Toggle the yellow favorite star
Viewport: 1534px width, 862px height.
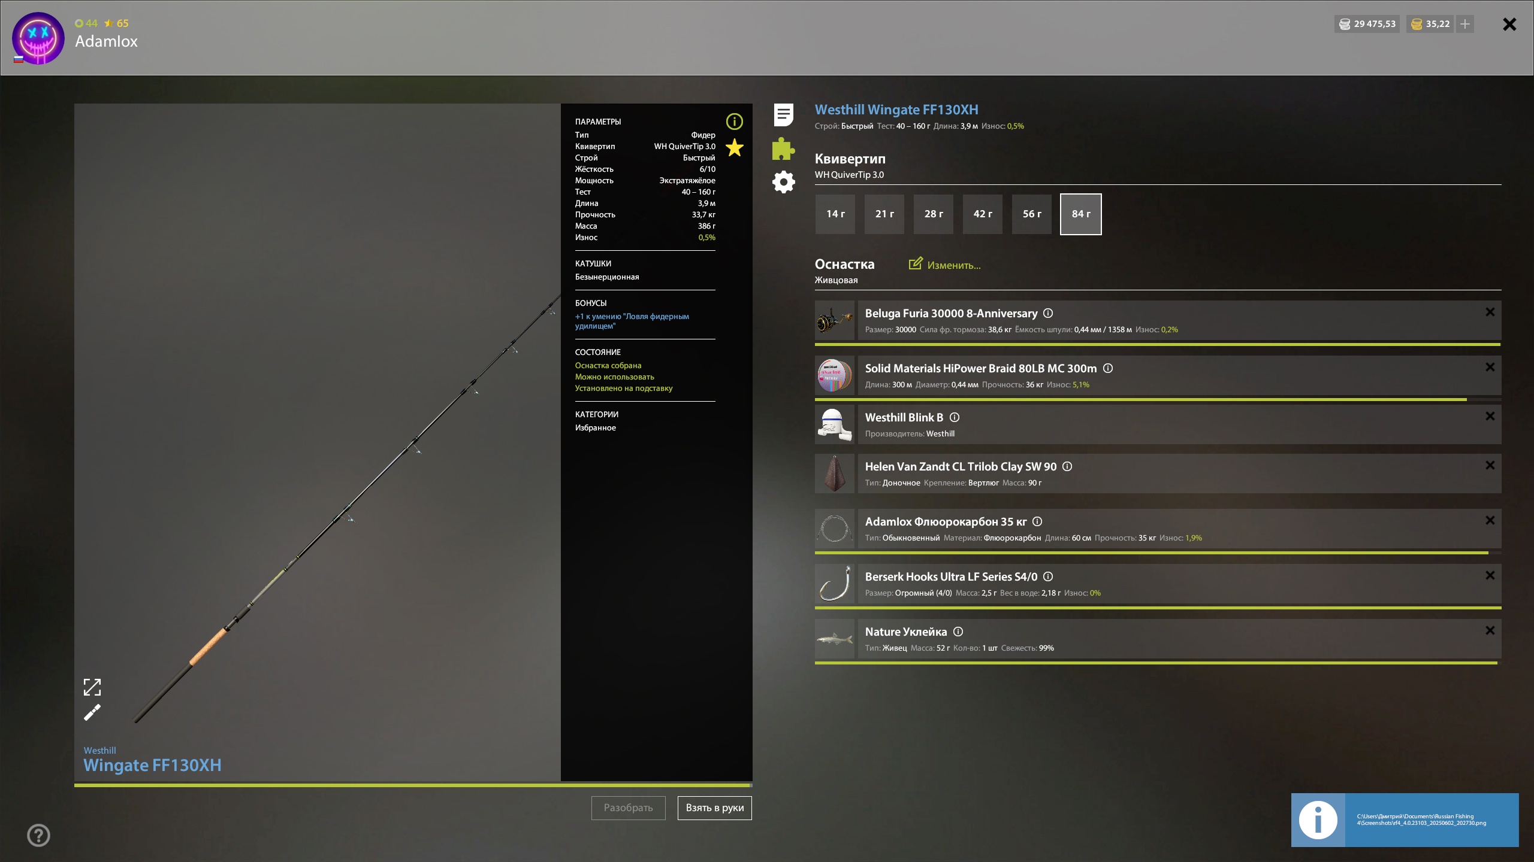click(x=734, y=147)
